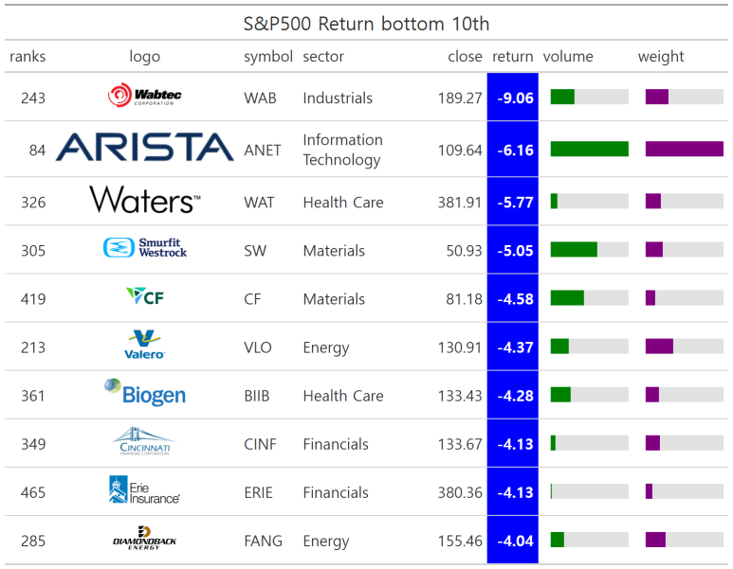The image size is (733, 569).
Task: Click rank number 285
Action: (x=33, y=541)
